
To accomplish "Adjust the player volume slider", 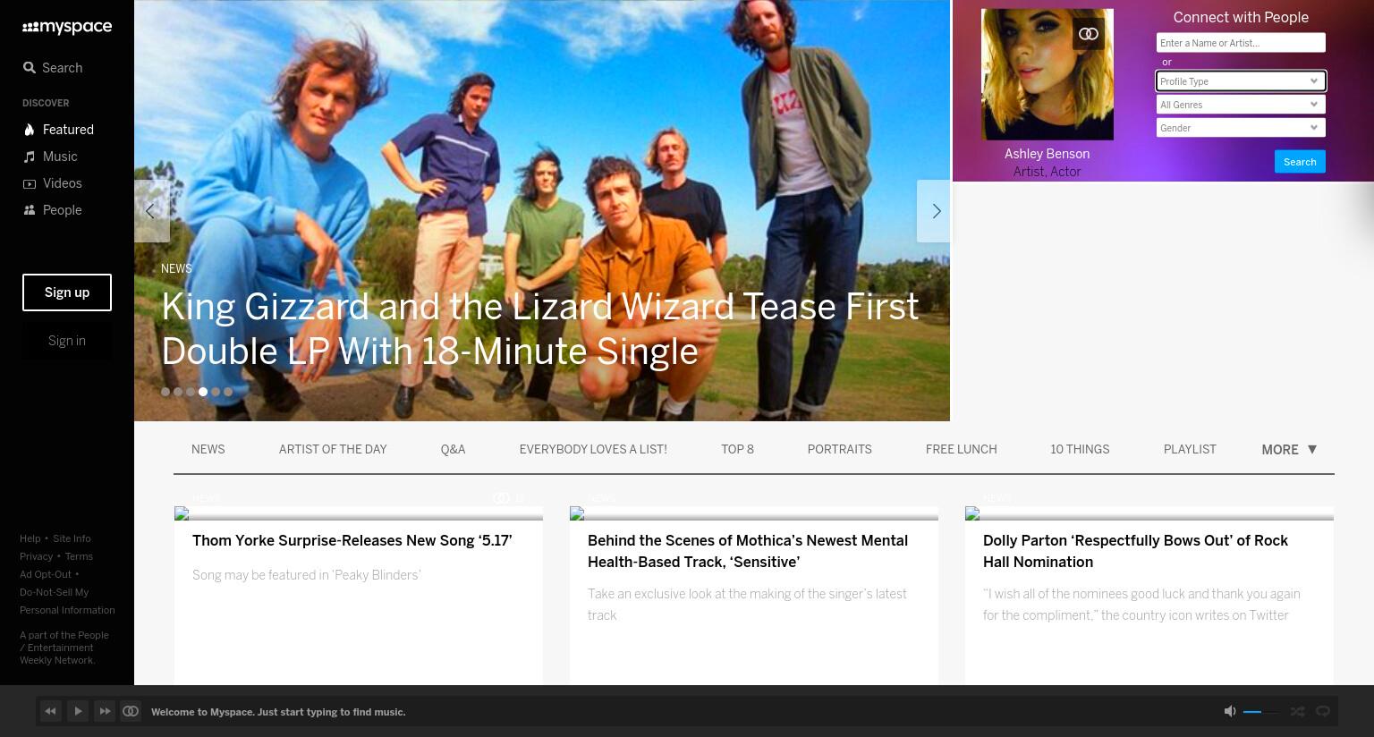I will (x=1261, y=712).
